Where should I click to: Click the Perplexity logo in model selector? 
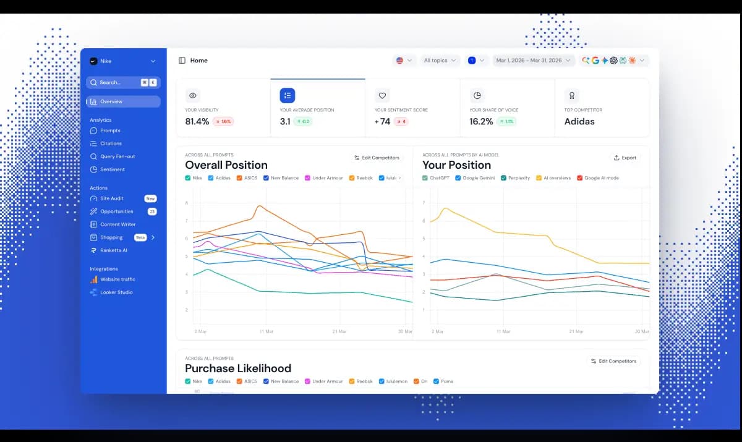pyautogui.click(x=623, y=61)
